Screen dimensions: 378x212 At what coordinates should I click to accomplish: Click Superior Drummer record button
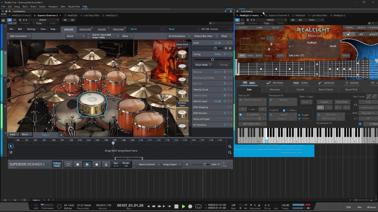click(x=97, y=165)
